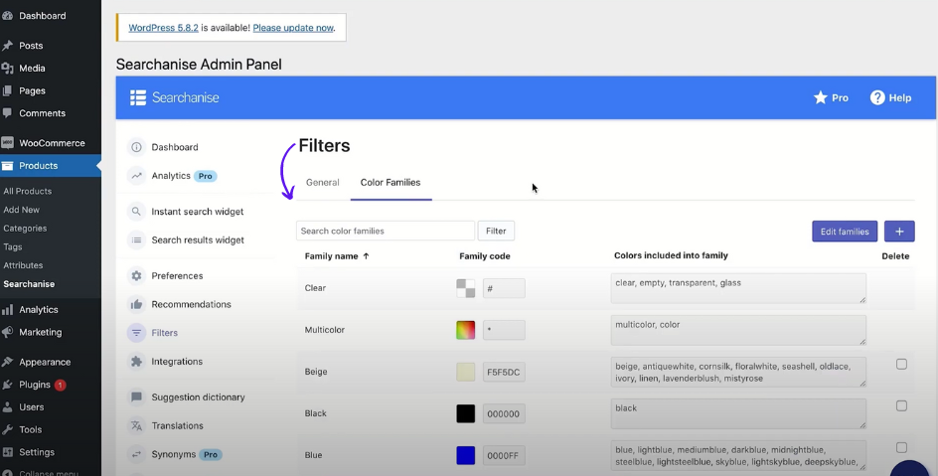
Task: Click the Edit families button
Action: click(x=845, y=232)
